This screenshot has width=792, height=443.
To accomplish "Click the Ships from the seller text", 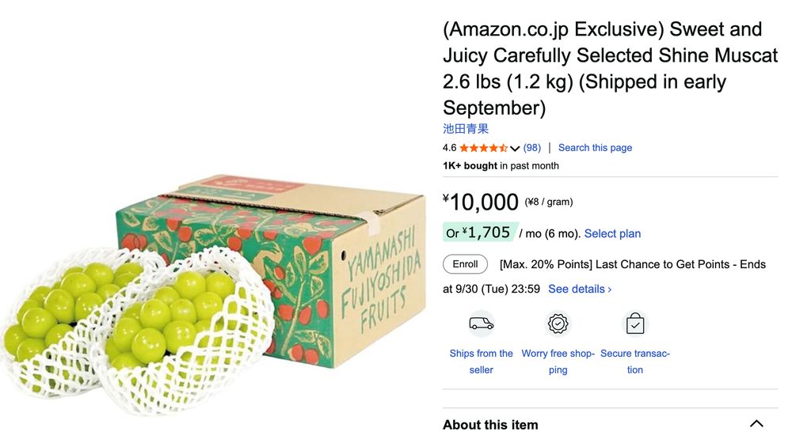I will click(481, 362).
